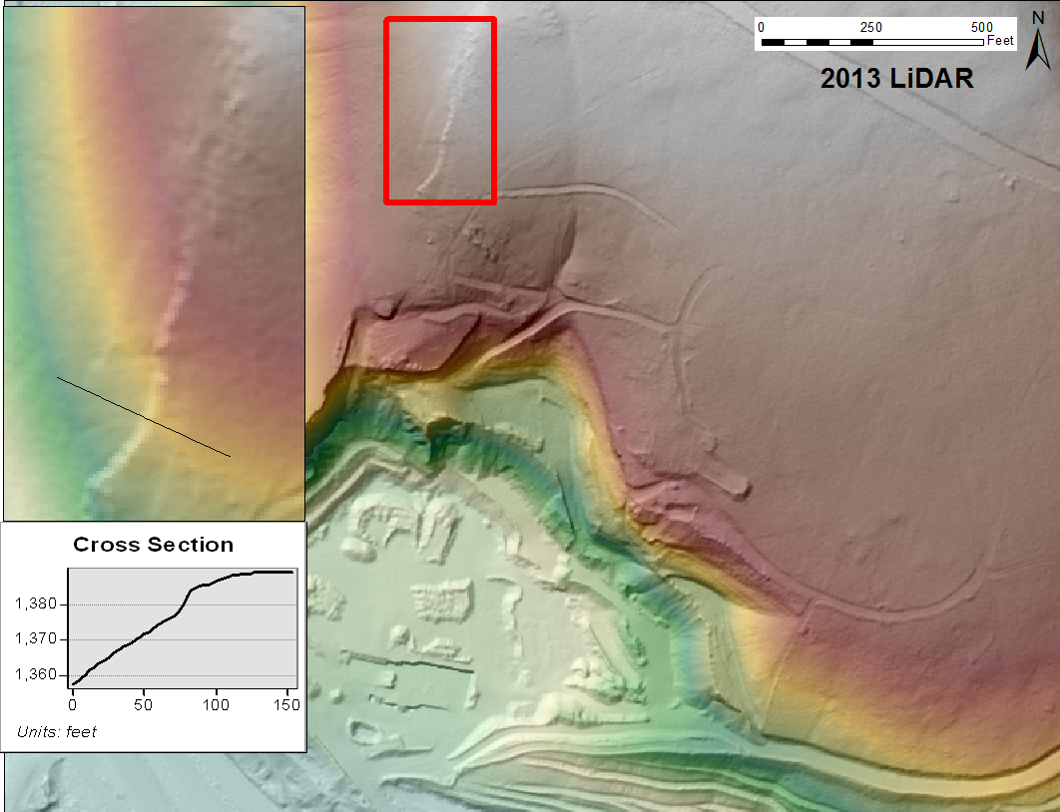Click the north arrow symbol
This screenshot has height=812, width=1060.
1038,41
